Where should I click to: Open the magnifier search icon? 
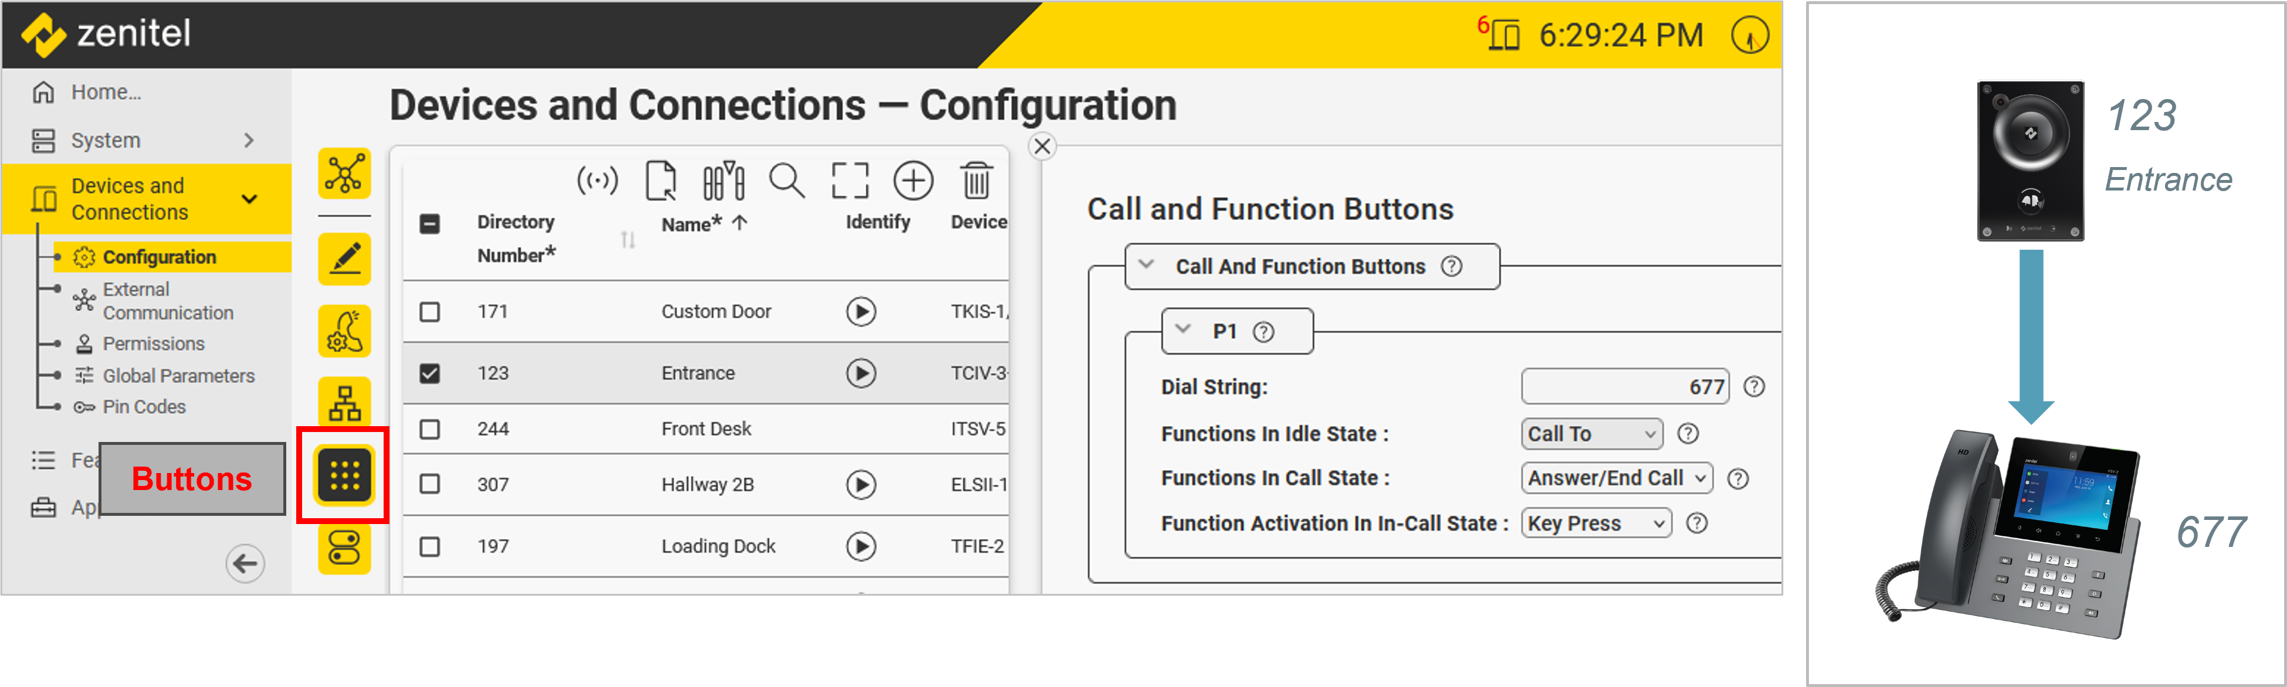click(x=787, y=181)
